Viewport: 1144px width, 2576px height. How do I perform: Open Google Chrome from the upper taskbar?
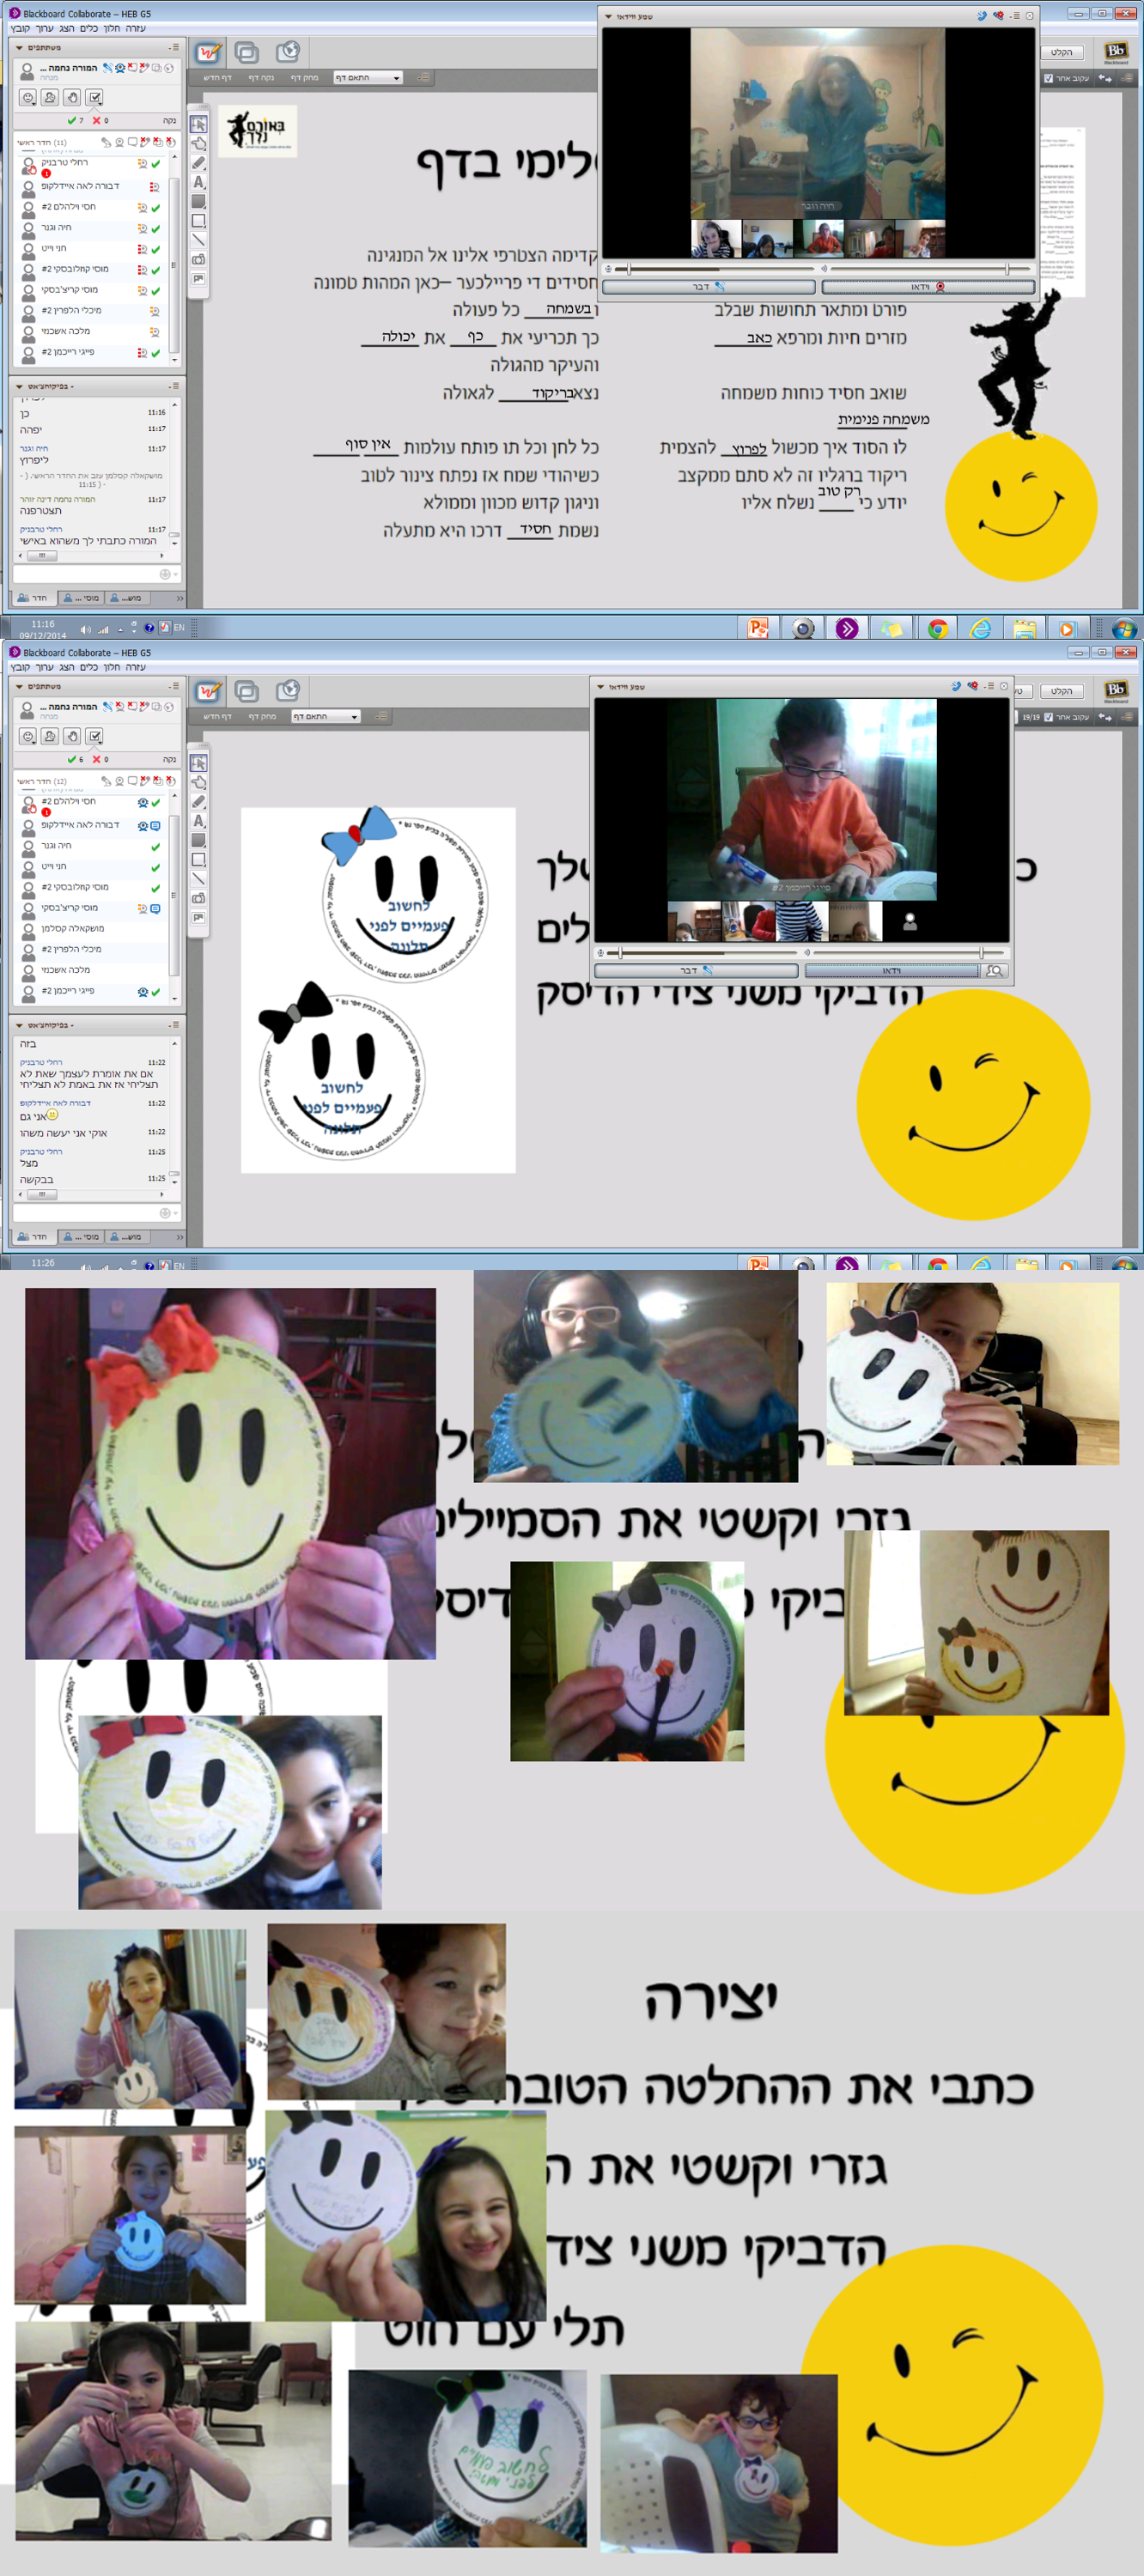(x=938, y=628)
